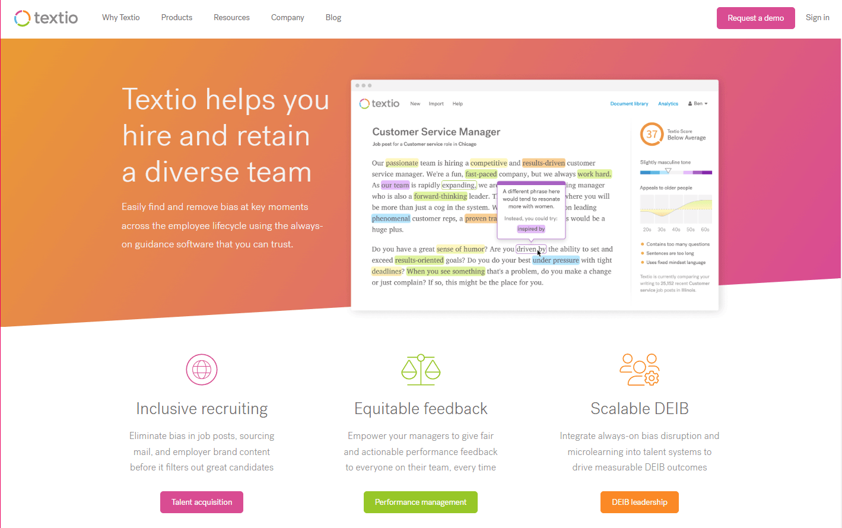
Task: Click the highlighted phrase 'results-oriented'
Action: coord(420,260)
